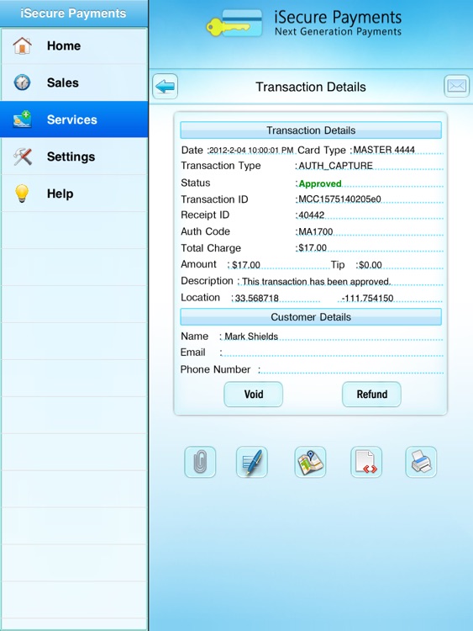Click the Help lightbulb icon
The image size is (473, 631).
(x=22, y=194)
